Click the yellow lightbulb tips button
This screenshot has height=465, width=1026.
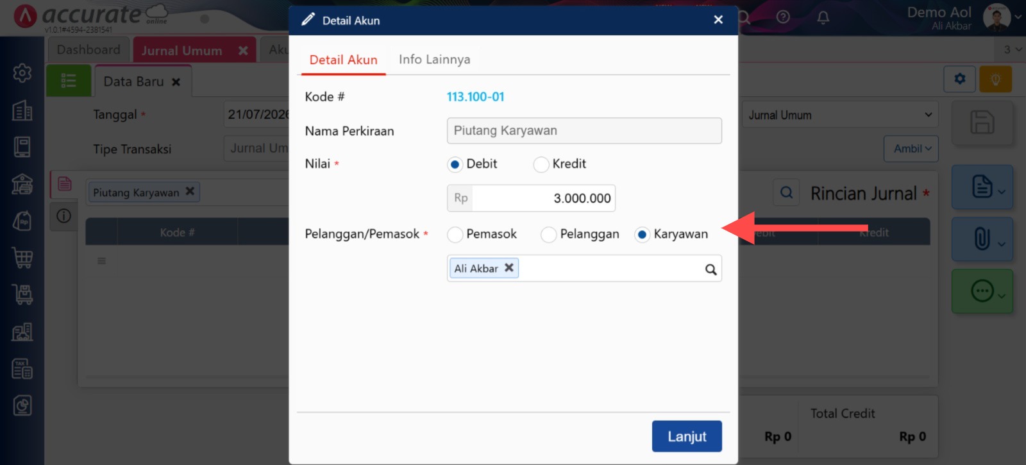pyautogui.click(x=995, y=79)
